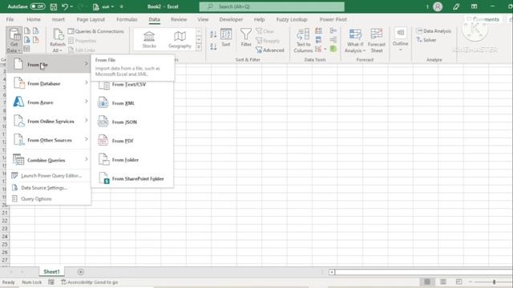Import From PDF file

click(132, 141)
